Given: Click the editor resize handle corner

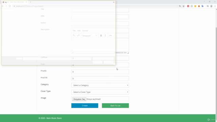Looking at the screenshot, I should (x=128, y=53).
